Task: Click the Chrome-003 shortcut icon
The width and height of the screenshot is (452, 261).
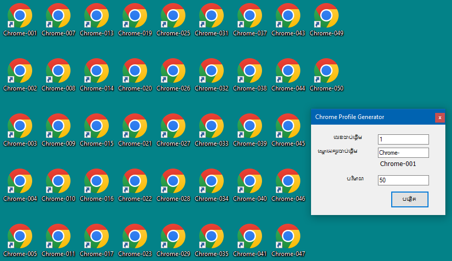Action: click(x=20, y=130)
